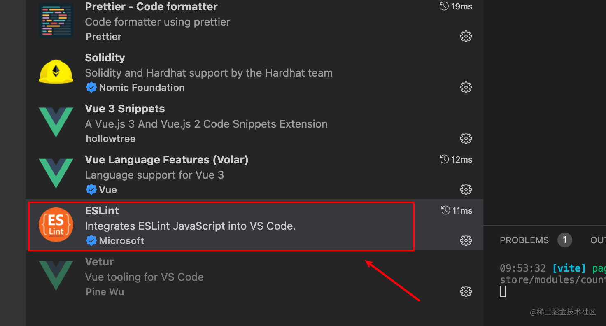Click the Pine Wu publisher name

tap(105, 291)
